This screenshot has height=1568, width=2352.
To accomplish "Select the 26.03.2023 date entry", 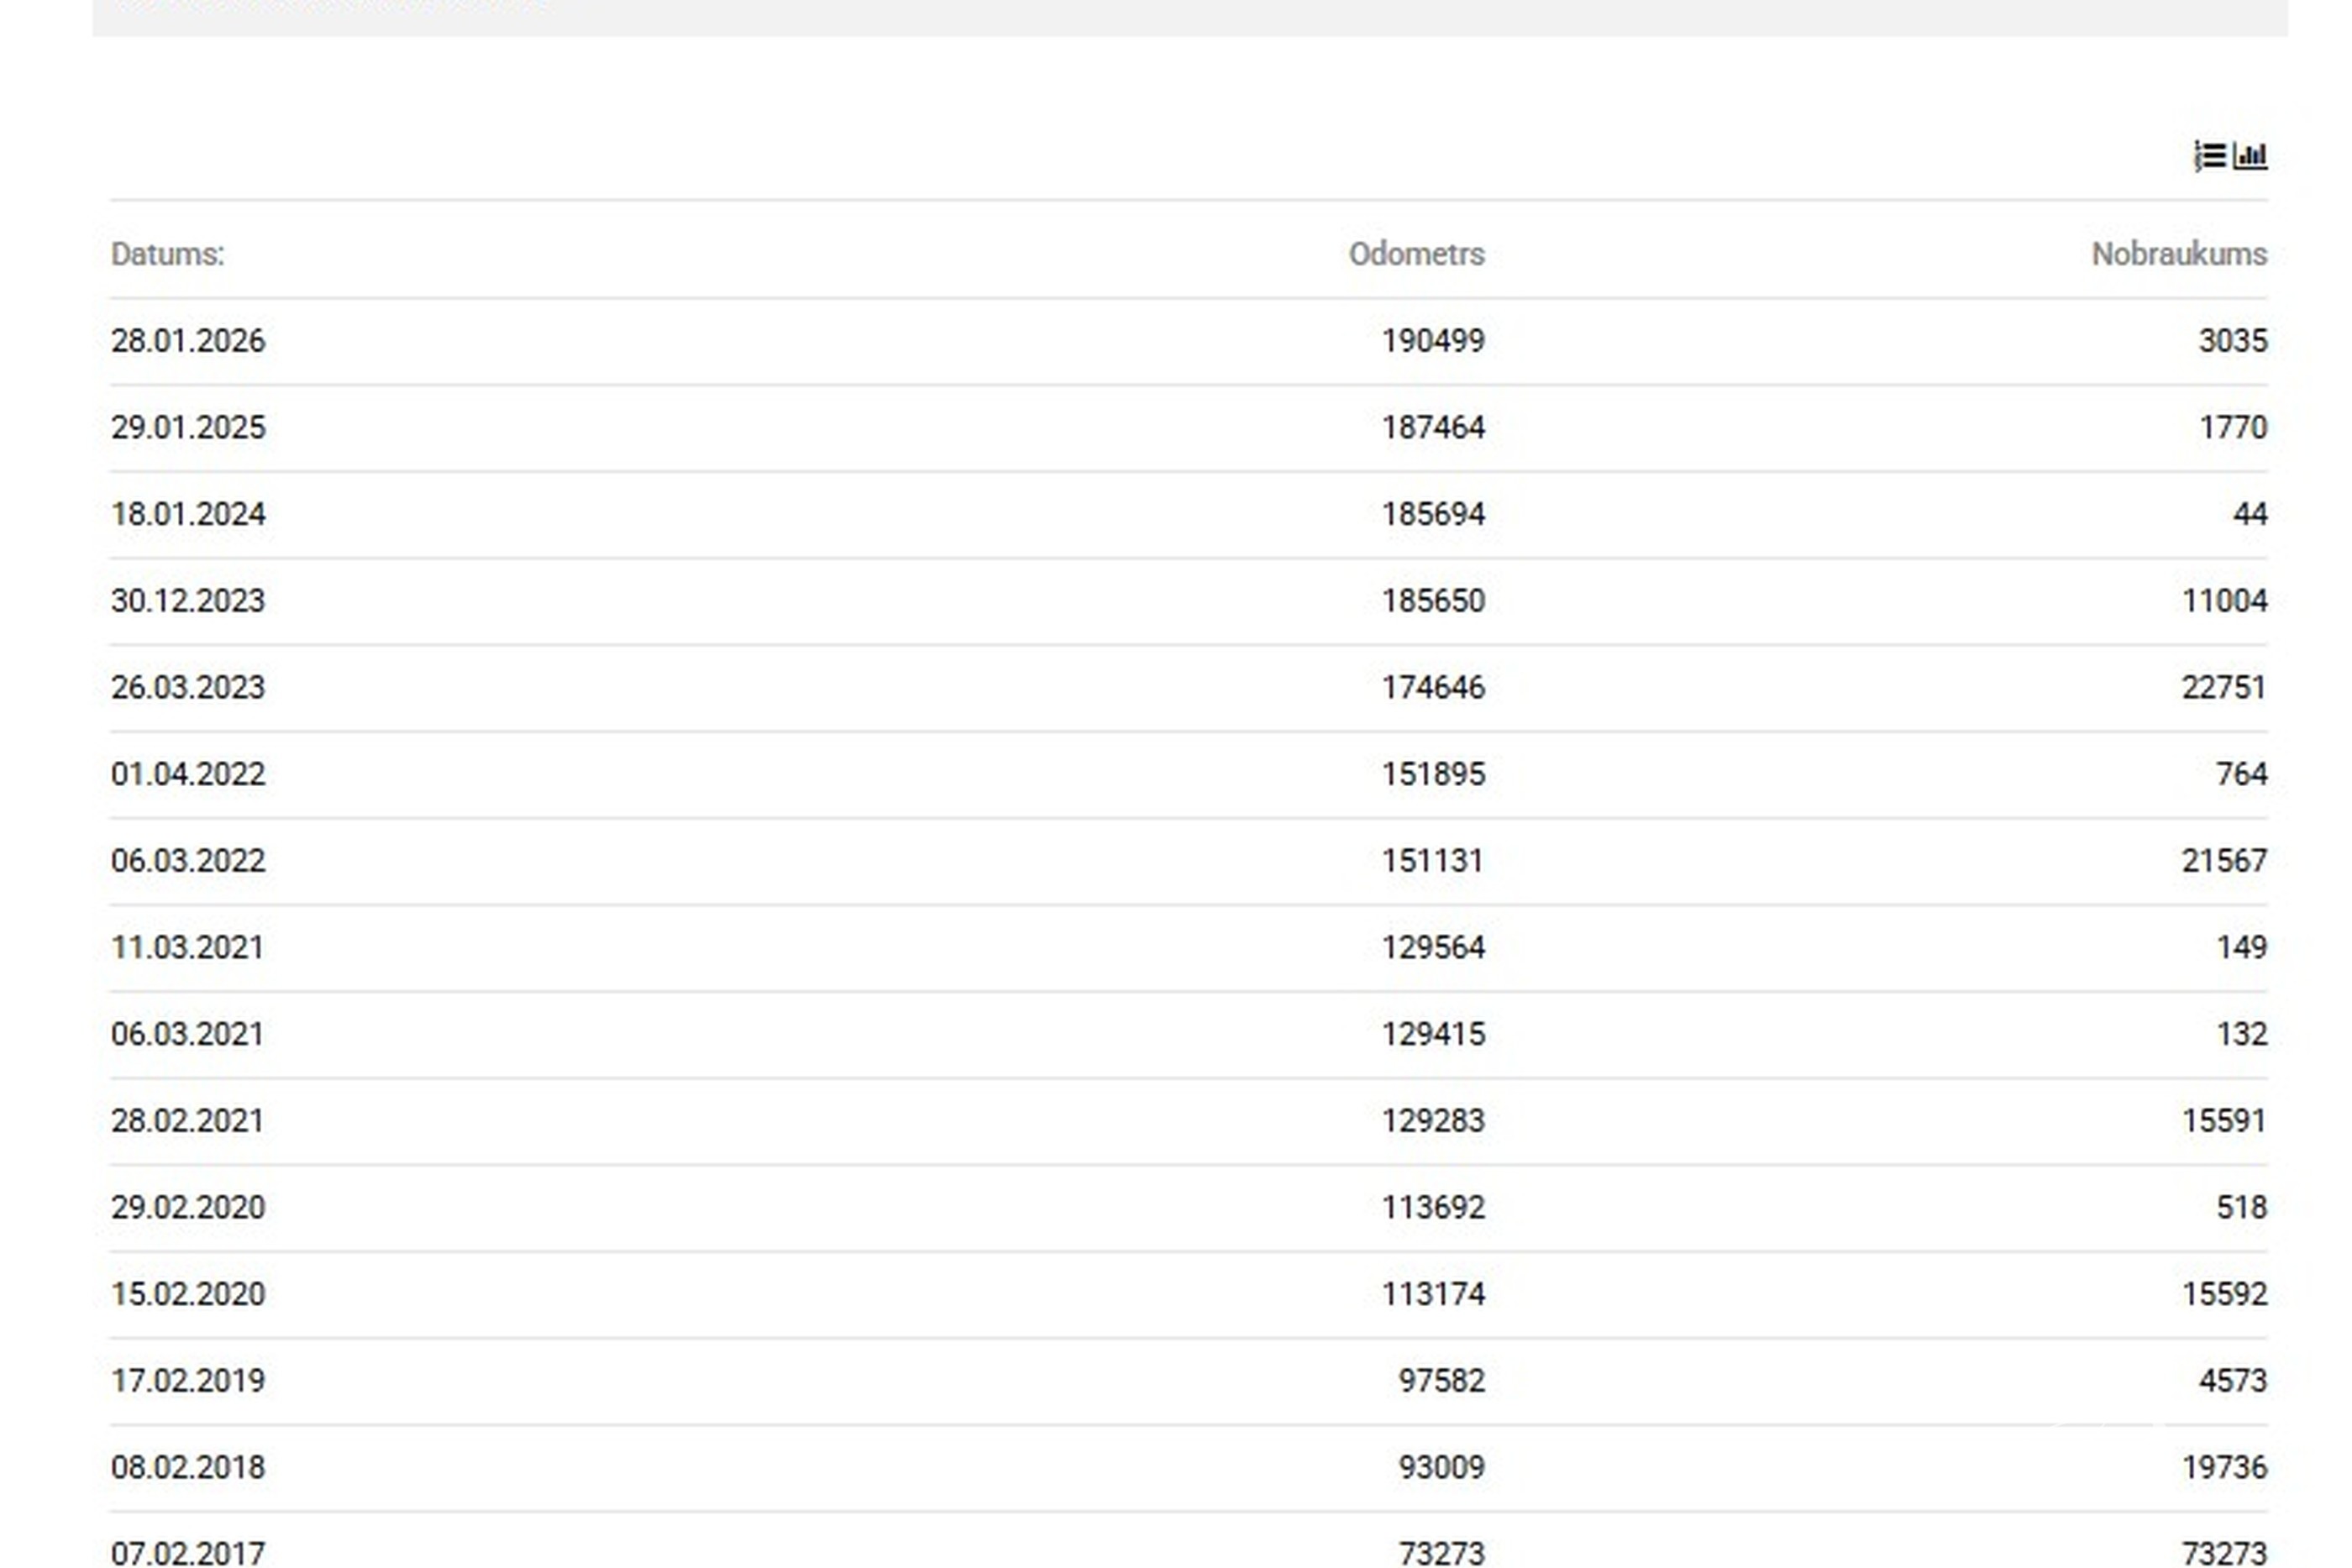I will pyautogui.click(x=188, y=688).
